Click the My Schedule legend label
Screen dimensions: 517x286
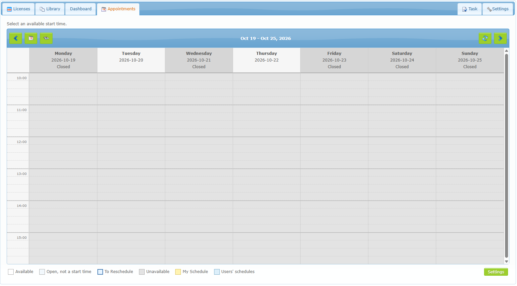(x=195, y=272)
